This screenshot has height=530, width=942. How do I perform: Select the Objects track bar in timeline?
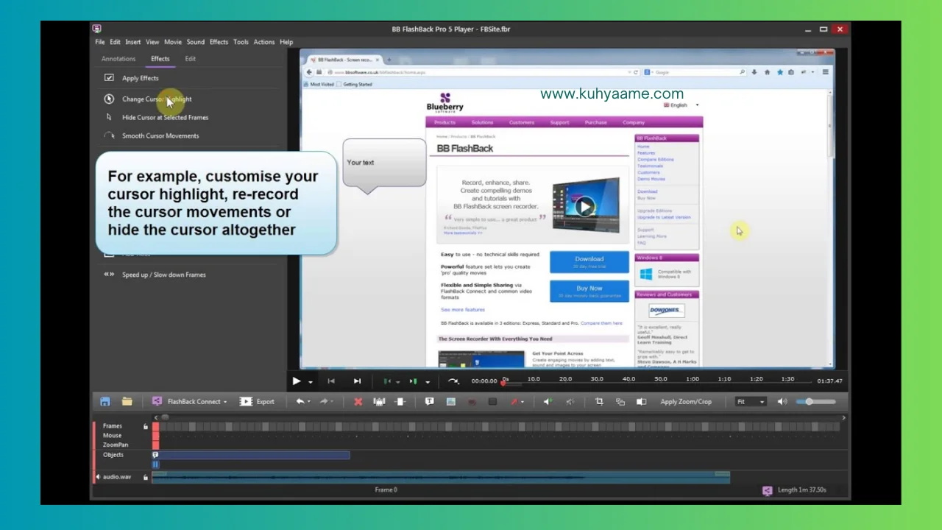tap(251, 455)
